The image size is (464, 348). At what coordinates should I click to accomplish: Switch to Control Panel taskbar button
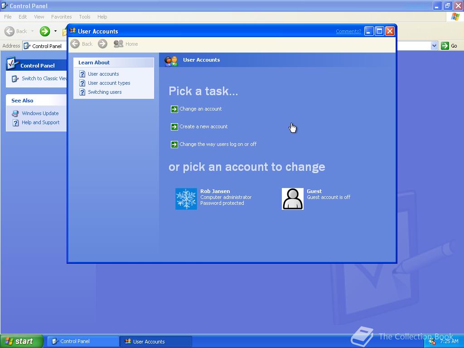point(83,341)
